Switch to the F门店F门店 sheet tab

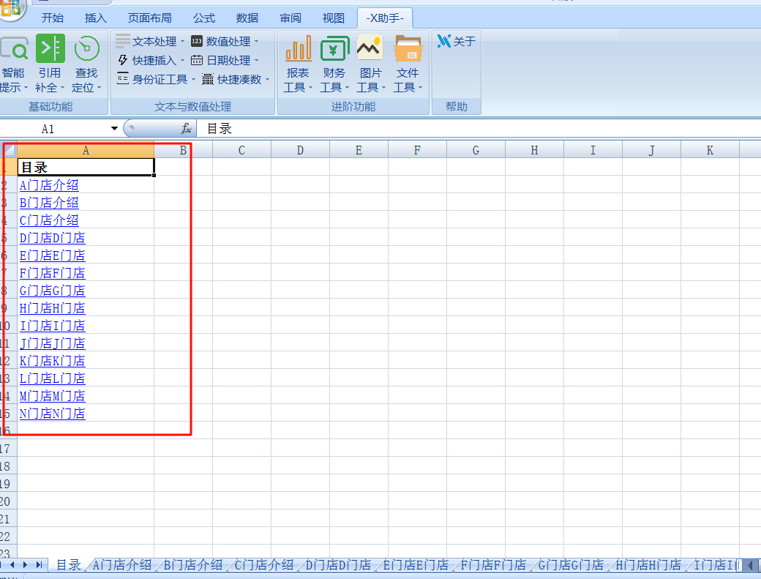coord(493,565)
